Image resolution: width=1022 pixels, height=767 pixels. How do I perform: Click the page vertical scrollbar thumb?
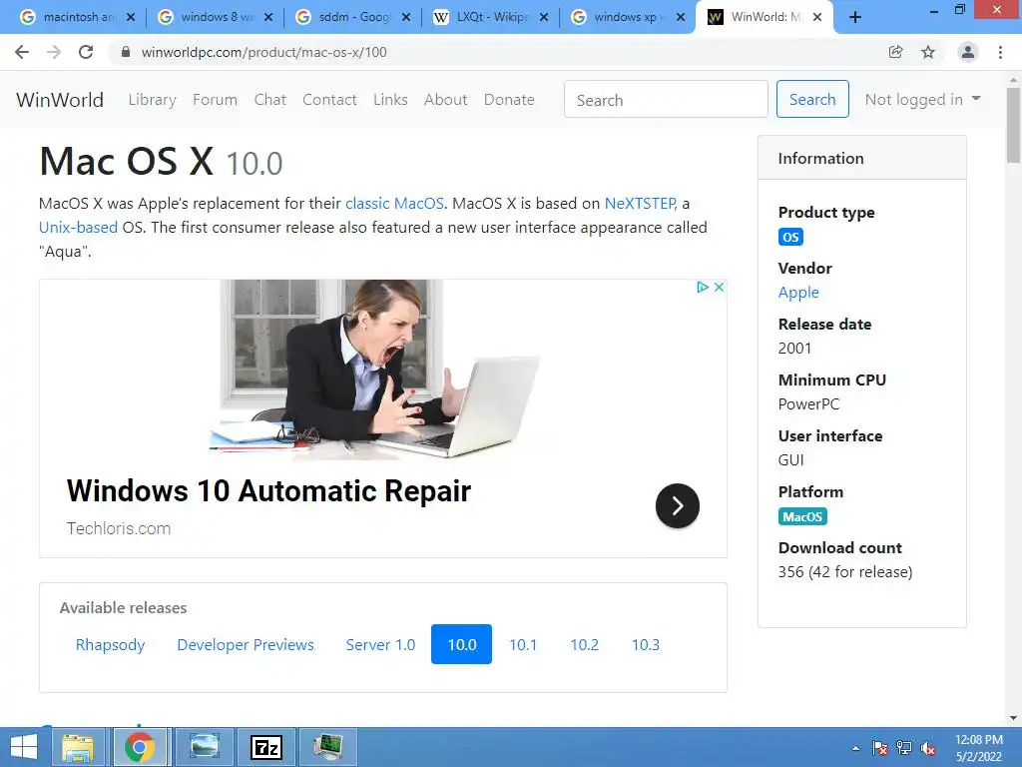pos(1013,125)
